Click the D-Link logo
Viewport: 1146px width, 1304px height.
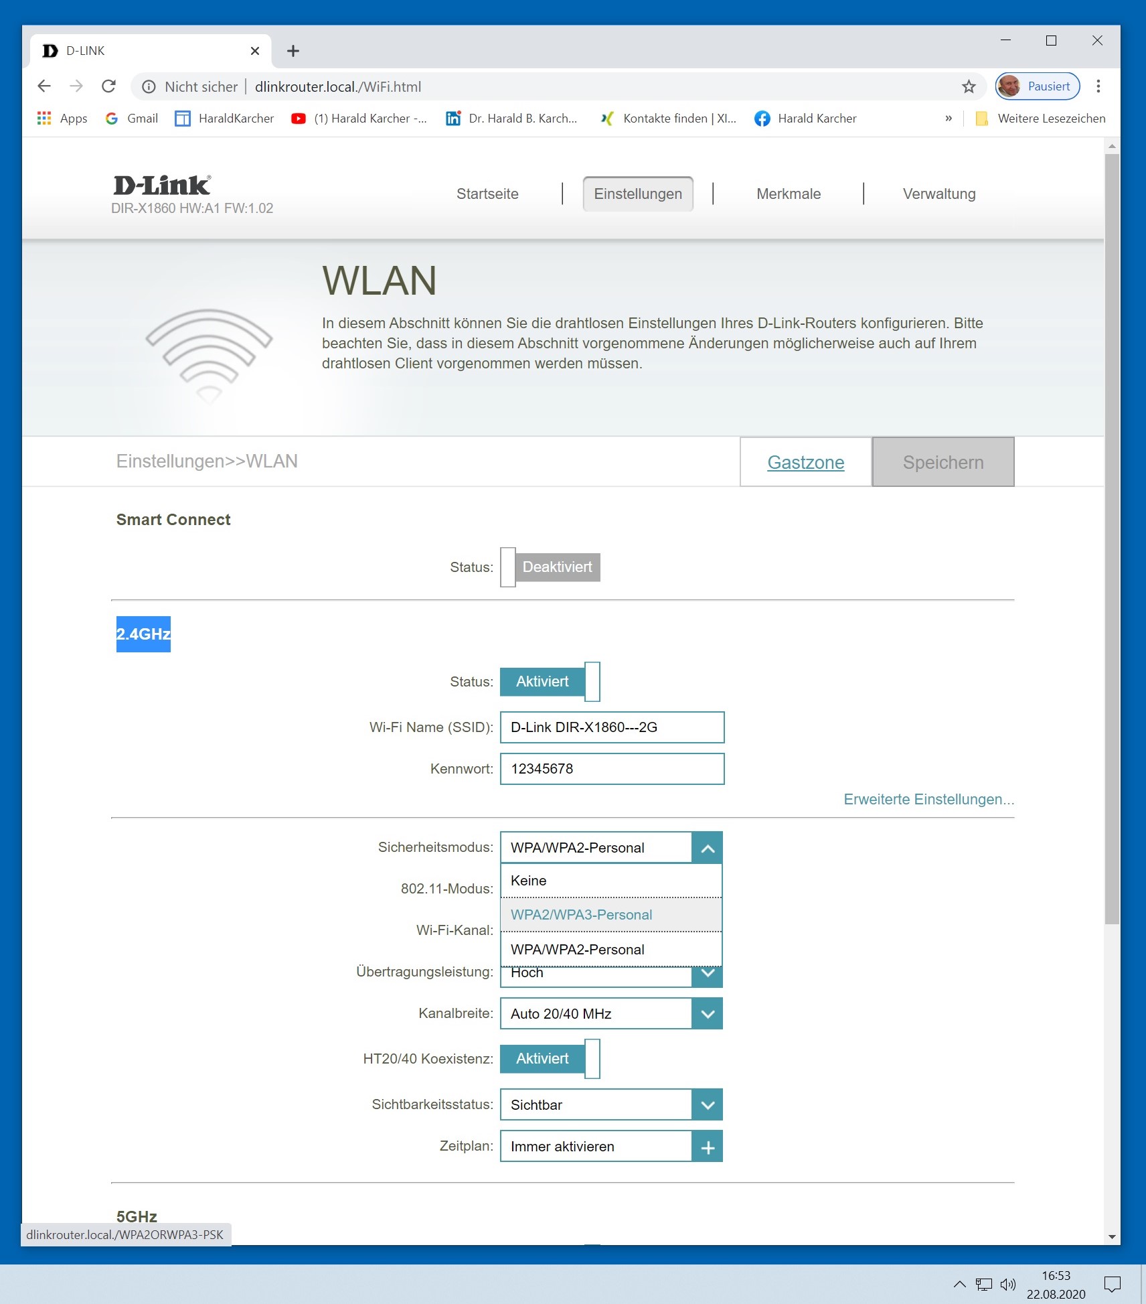coord(162,185)
